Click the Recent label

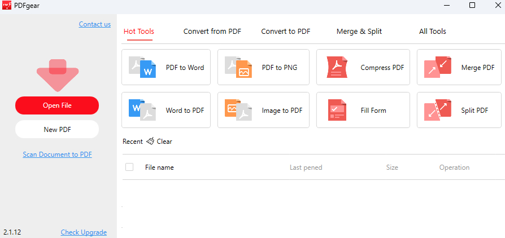coord(133,142)
